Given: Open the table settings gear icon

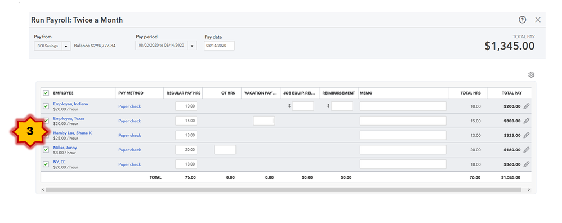Looking at the screenshot, I should click(531, 74).
